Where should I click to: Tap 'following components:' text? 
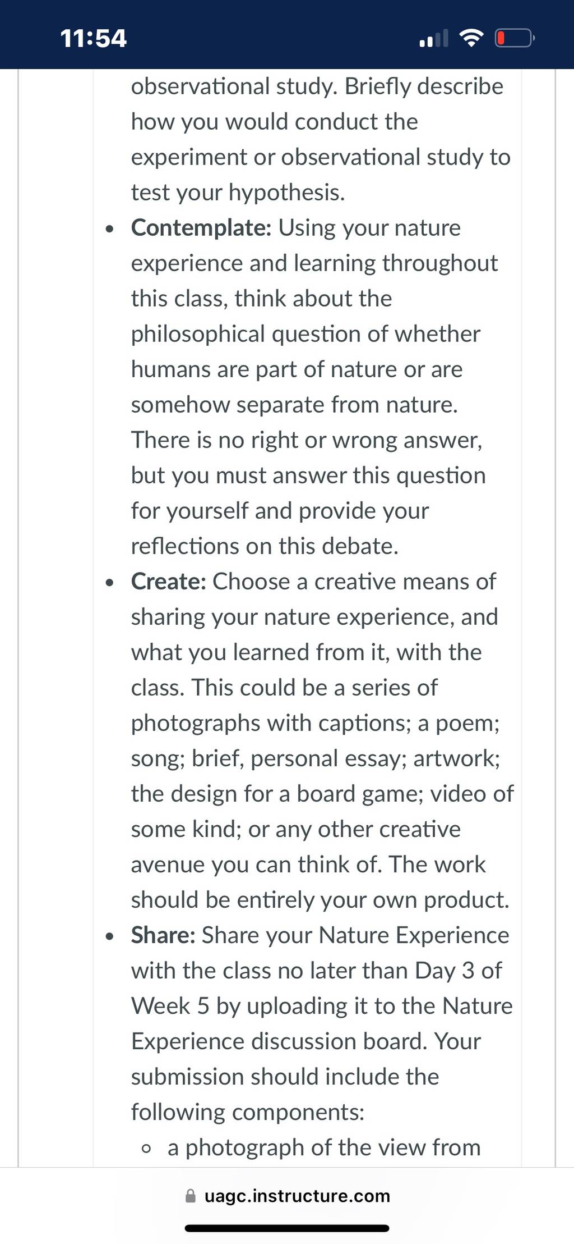click(x=248, y=1112)
